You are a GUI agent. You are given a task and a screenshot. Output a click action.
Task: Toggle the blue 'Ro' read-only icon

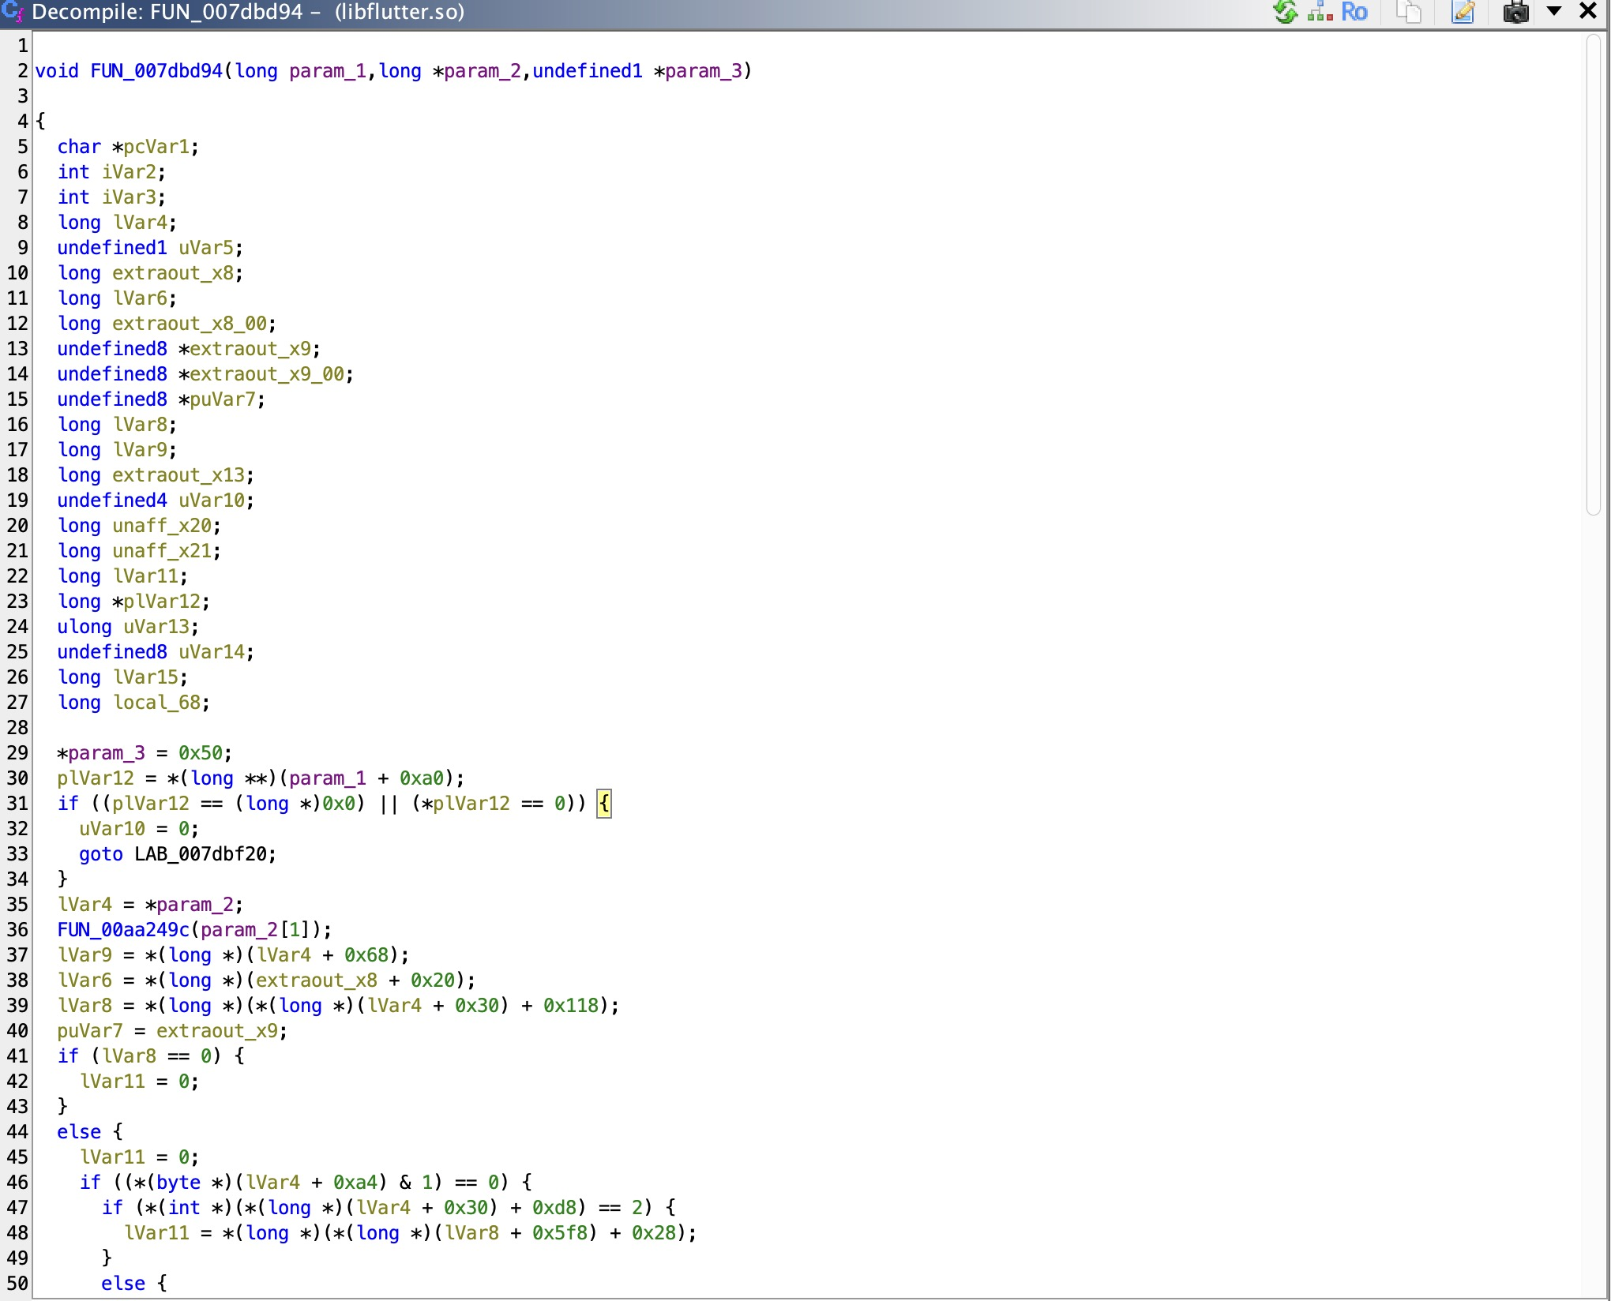[x=1354, y=12]
